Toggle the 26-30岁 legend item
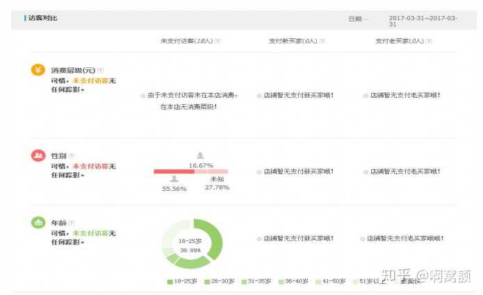Screen dimensions: 483x295 tap(220, 282)
